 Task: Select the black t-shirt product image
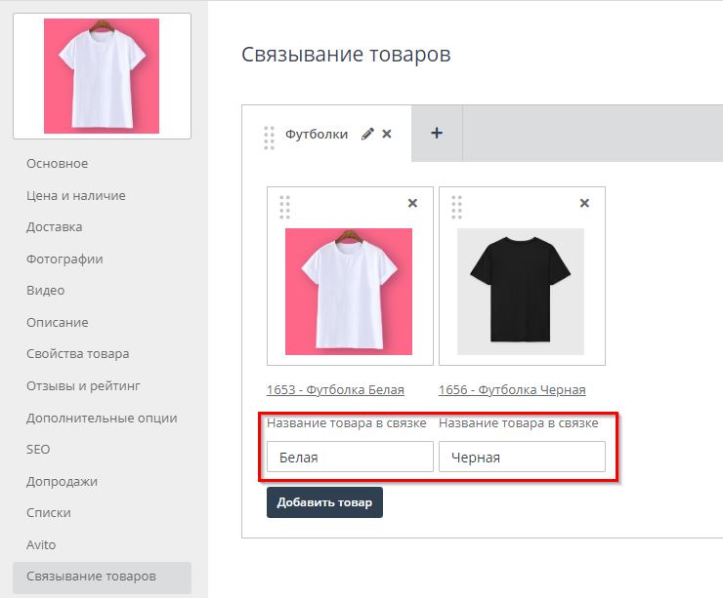[521, 292]
